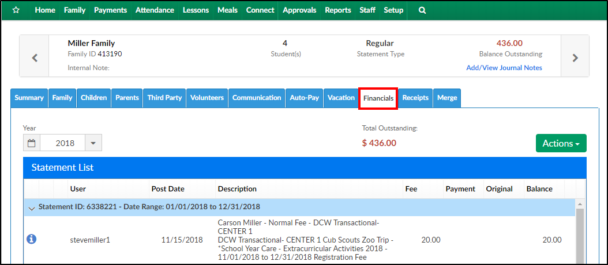Screen dimensions: 608x265
Task: Open the Family menu in the navbar
Action: point(74,10)
